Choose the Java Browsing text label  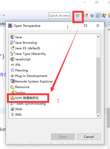pos(26,43)
